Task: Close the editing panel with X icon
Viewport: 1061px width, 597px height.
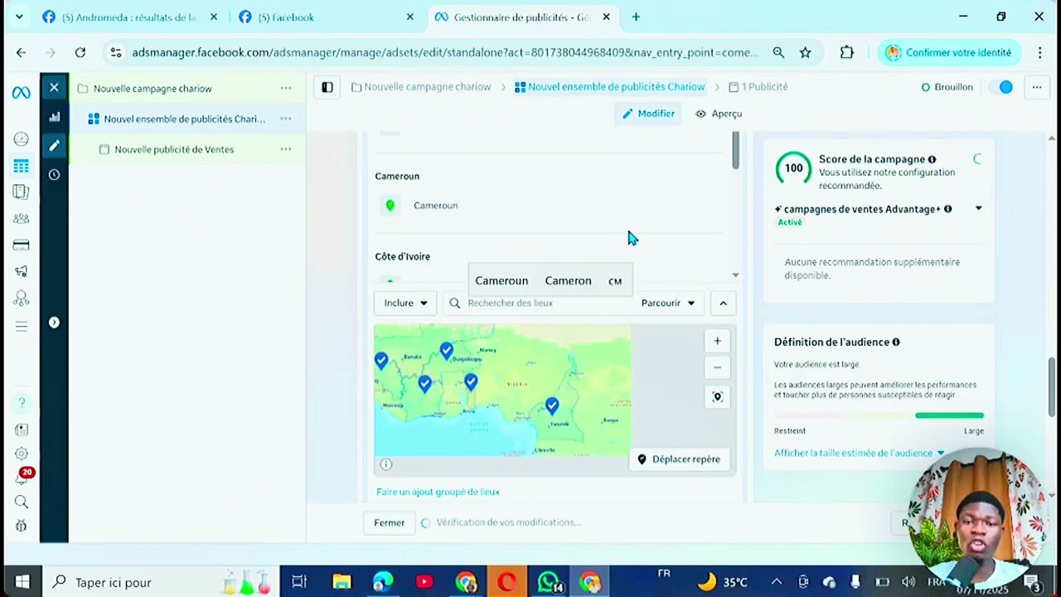Action: [54, 87]
